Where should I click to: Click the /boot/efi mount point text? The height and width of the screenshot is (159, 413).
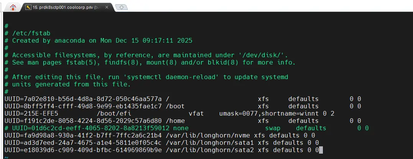click(x=114, y=113)
